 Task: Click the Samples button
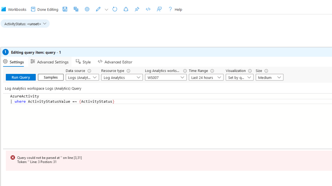[x=51, y=77]
